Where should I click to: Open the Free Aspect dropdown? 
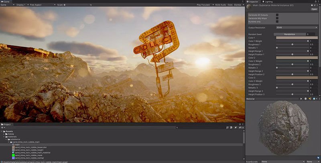pos(43,5)
